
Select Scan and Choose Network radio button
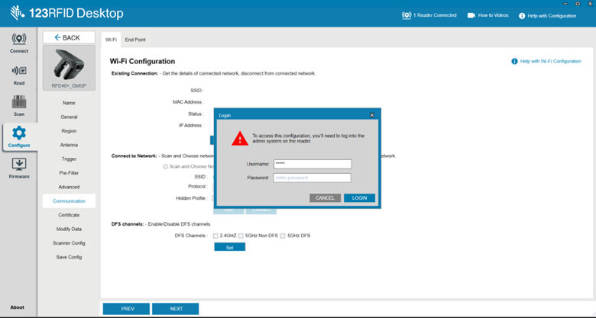165,166
